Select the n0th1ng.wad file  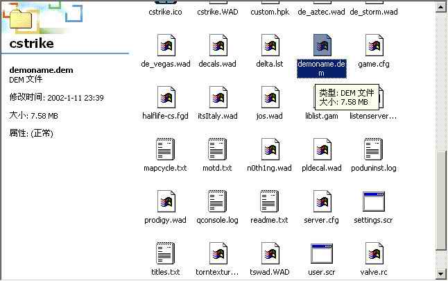coord(270,150)
